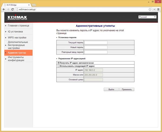Click the page icon in address bar
The image size is (162, 132).
pos(17,9)
